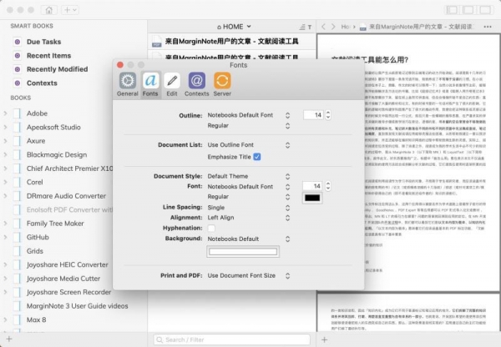Expand the Blackmagic Design book
501x347 pixels.
6,154
